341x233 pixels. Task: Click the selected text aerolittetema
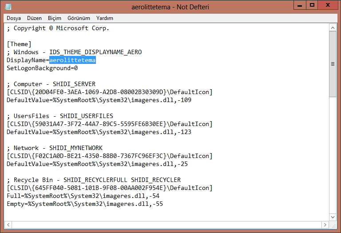coord(72,60)
